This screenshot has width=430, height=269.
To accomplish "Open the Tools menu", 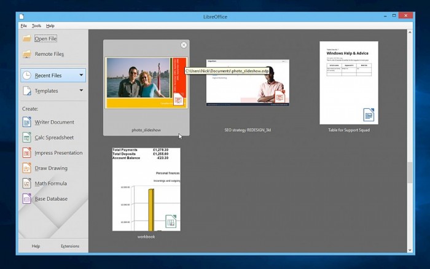I will pyautogui.click(x=36, y=26).
